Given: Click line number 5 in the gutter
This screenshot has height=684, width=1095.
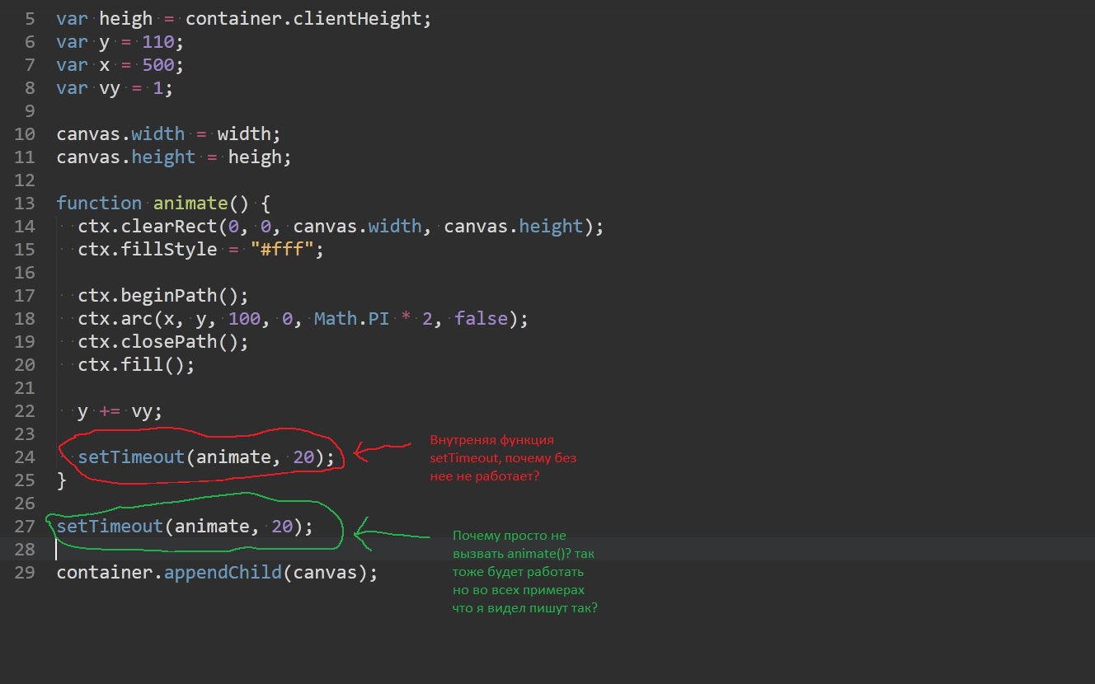Looking at the screenshot, I should tap(31, 19).
